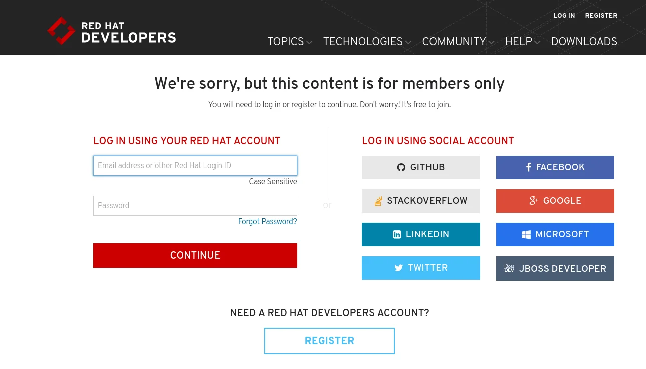The image size is (646, 369).
Task: Go to Downloads in navigation bar
Action: pos(584,42)
